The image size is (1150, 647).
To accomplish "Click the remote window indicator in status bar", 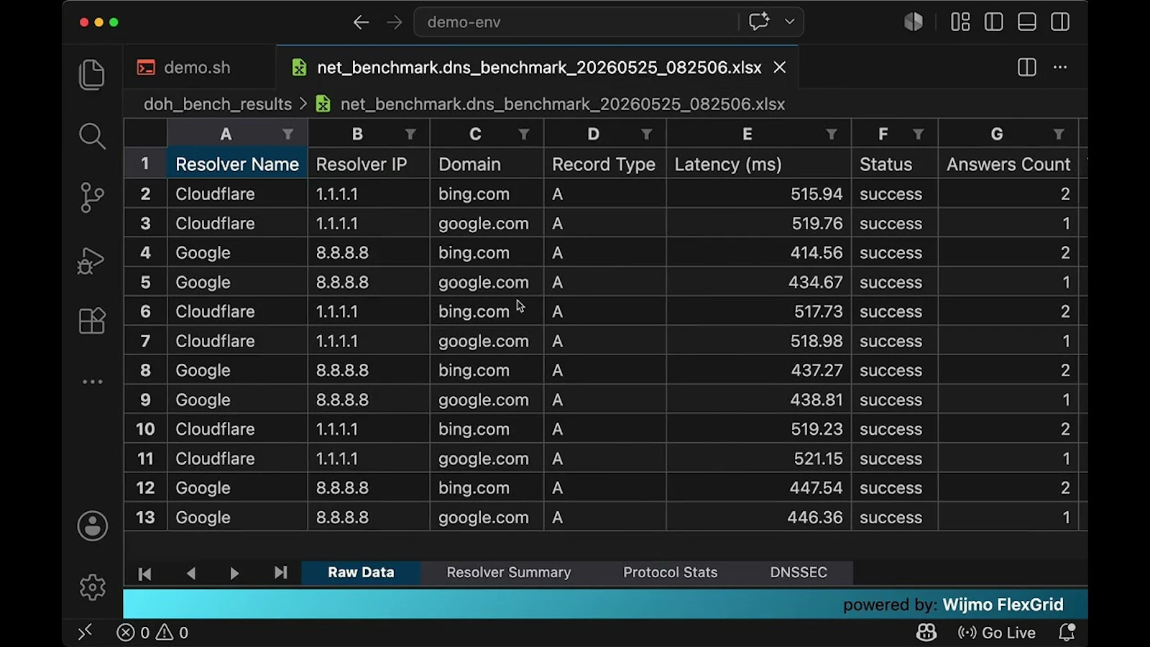I will coord(85,632).
